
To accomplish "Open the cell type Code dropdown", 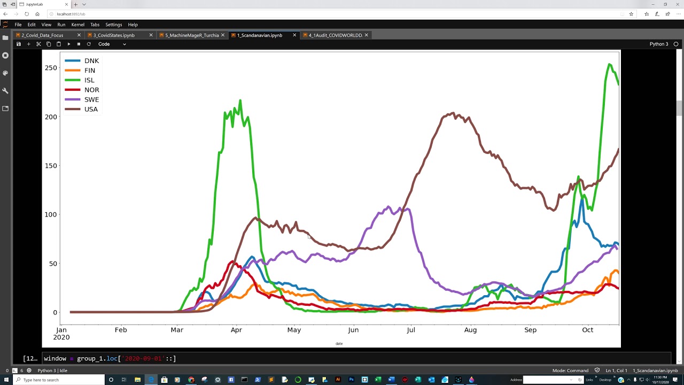I will [x=112, y=44].
